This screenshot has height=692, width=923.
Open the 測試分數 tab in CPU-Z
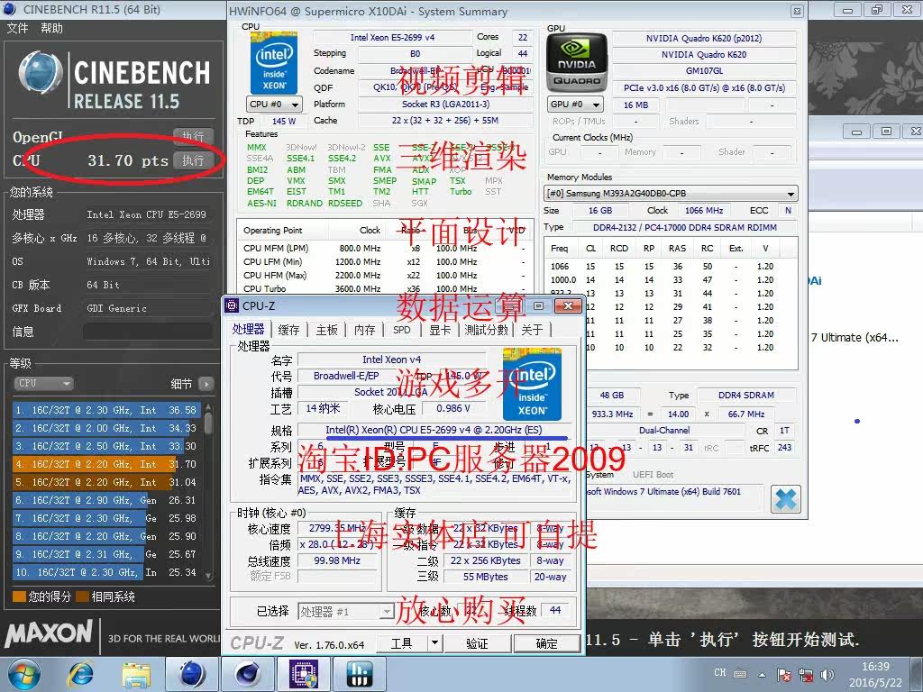[x=486, y=330]
